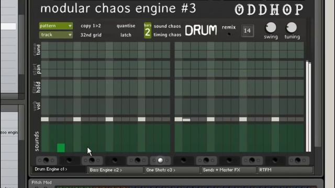
Task: Open the pattern dropdown
Action: click(x=56, y=26)
